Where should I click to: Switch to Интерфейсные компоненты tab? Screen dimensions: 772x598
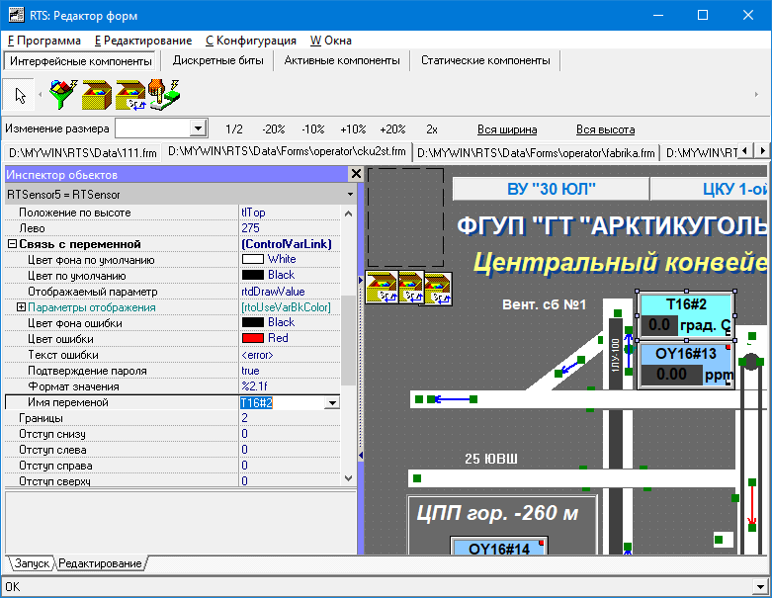(81, 61)
